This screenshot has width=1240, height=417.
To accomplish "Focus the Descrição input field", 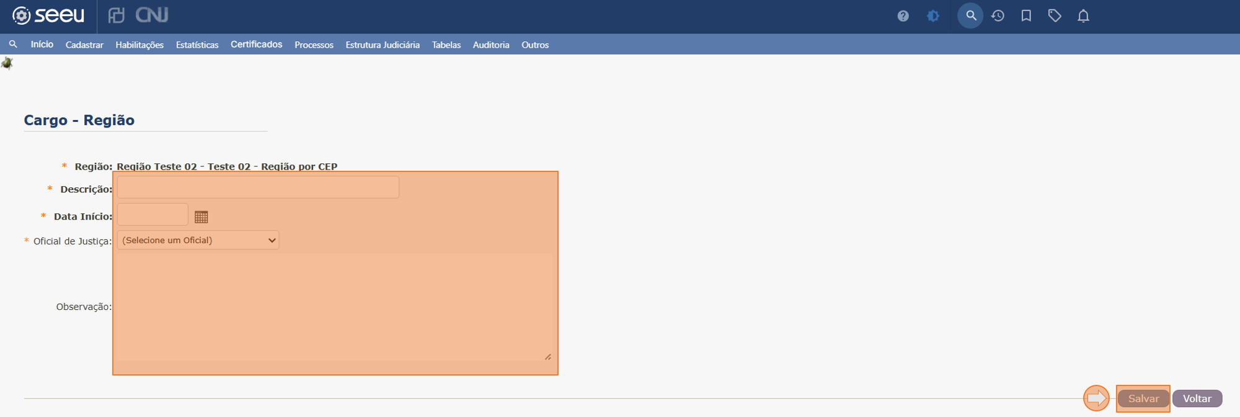I will click(x=258, y=187).
